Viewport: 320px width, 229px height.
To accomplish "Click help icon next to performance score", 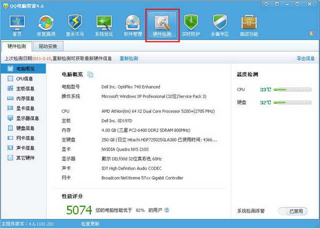I will click(x=167, y=210).
